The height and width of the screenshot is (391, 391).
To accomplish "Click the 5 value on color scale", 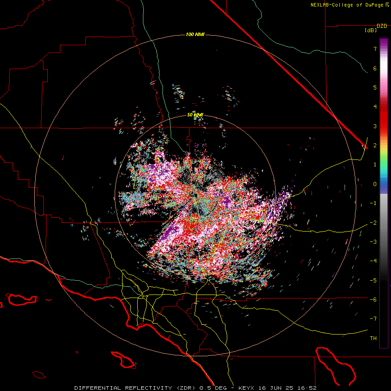I will tap(375, 87).
